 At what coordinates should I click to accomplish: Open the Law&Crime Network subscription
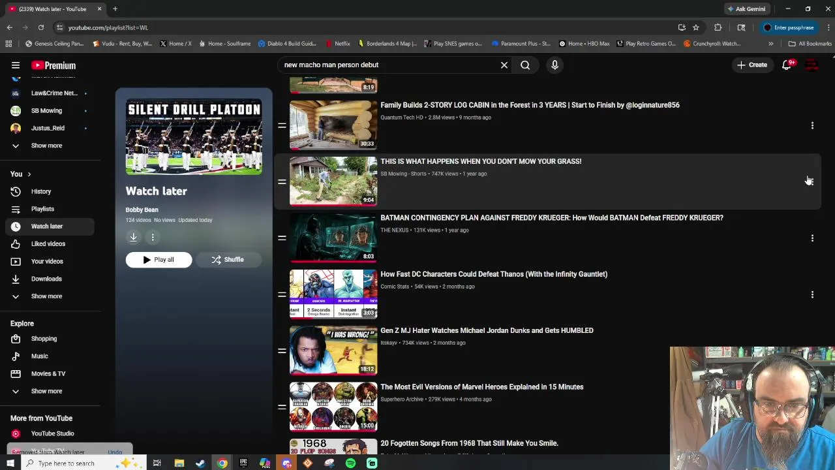click(49, 93)
